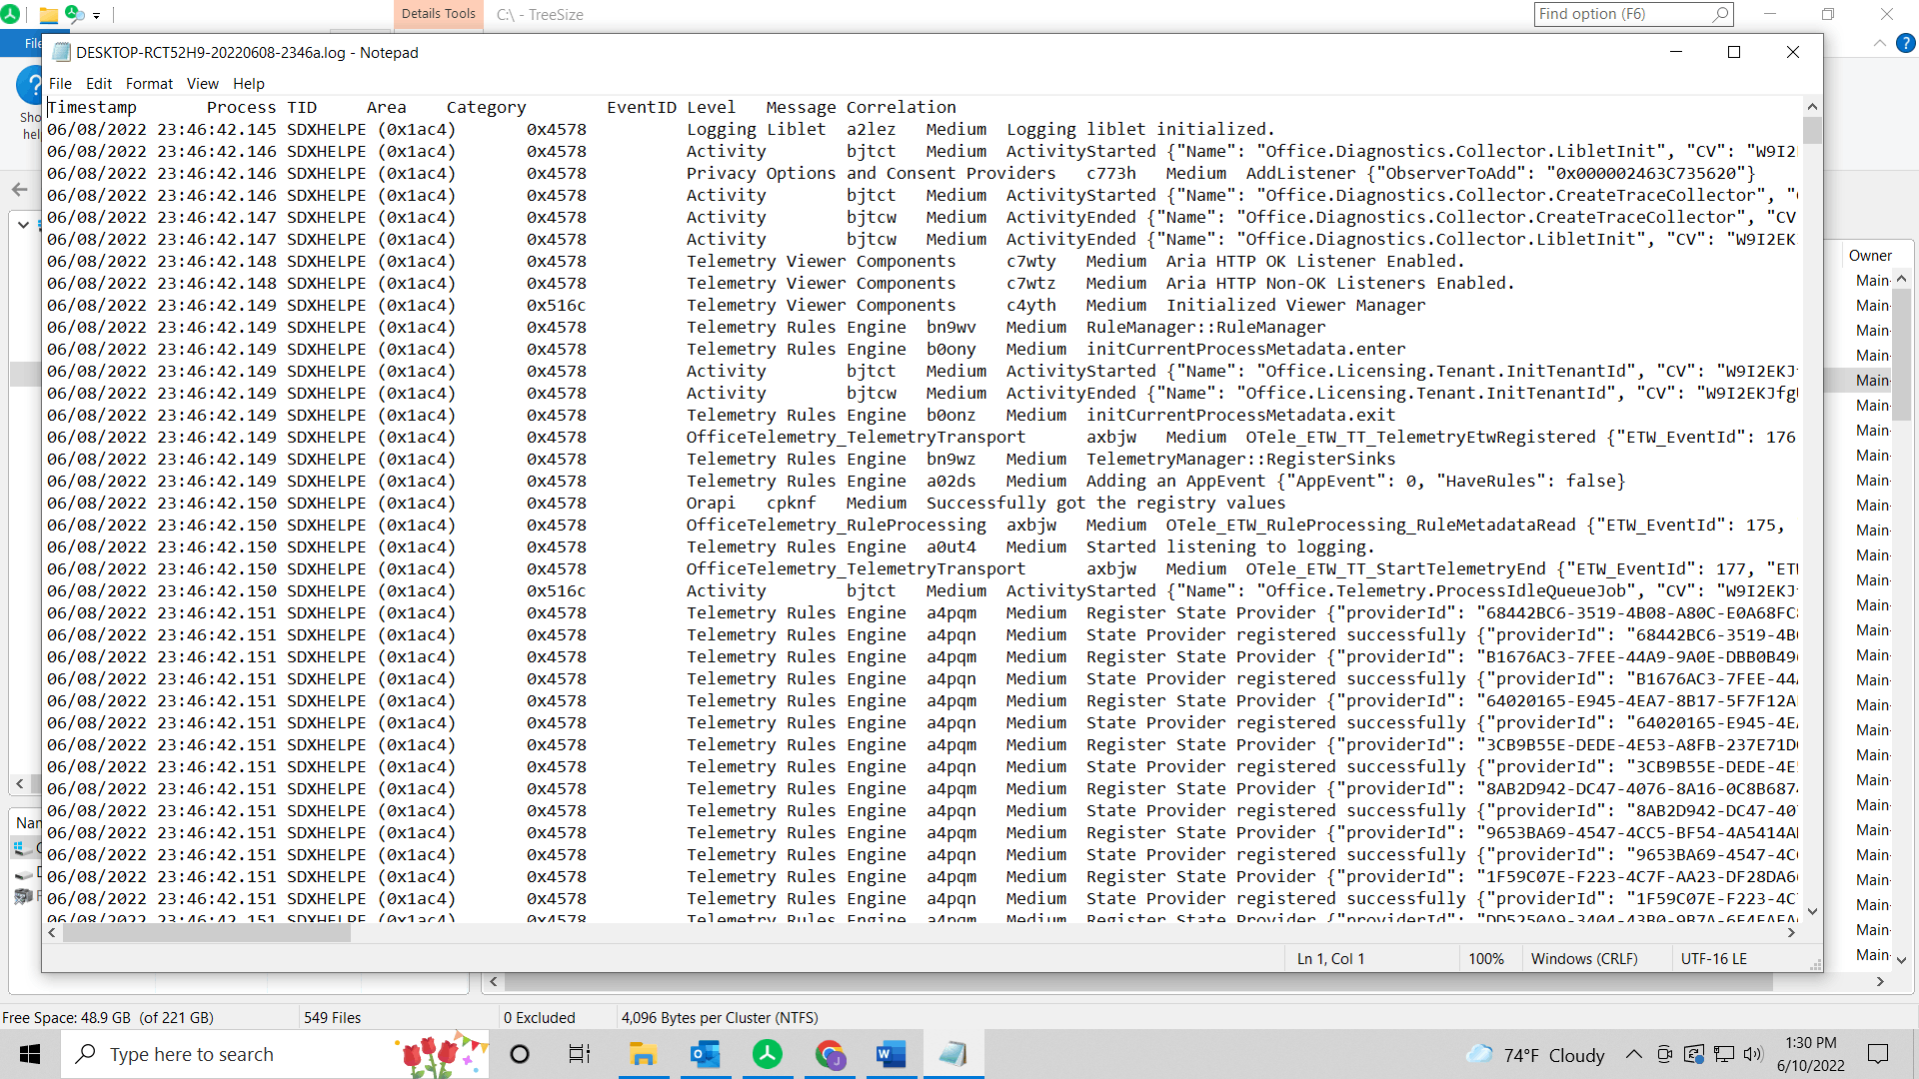Collapse the TreeSize ribbon chevron
1919x1079 pixels.
tap(1879, 43)
